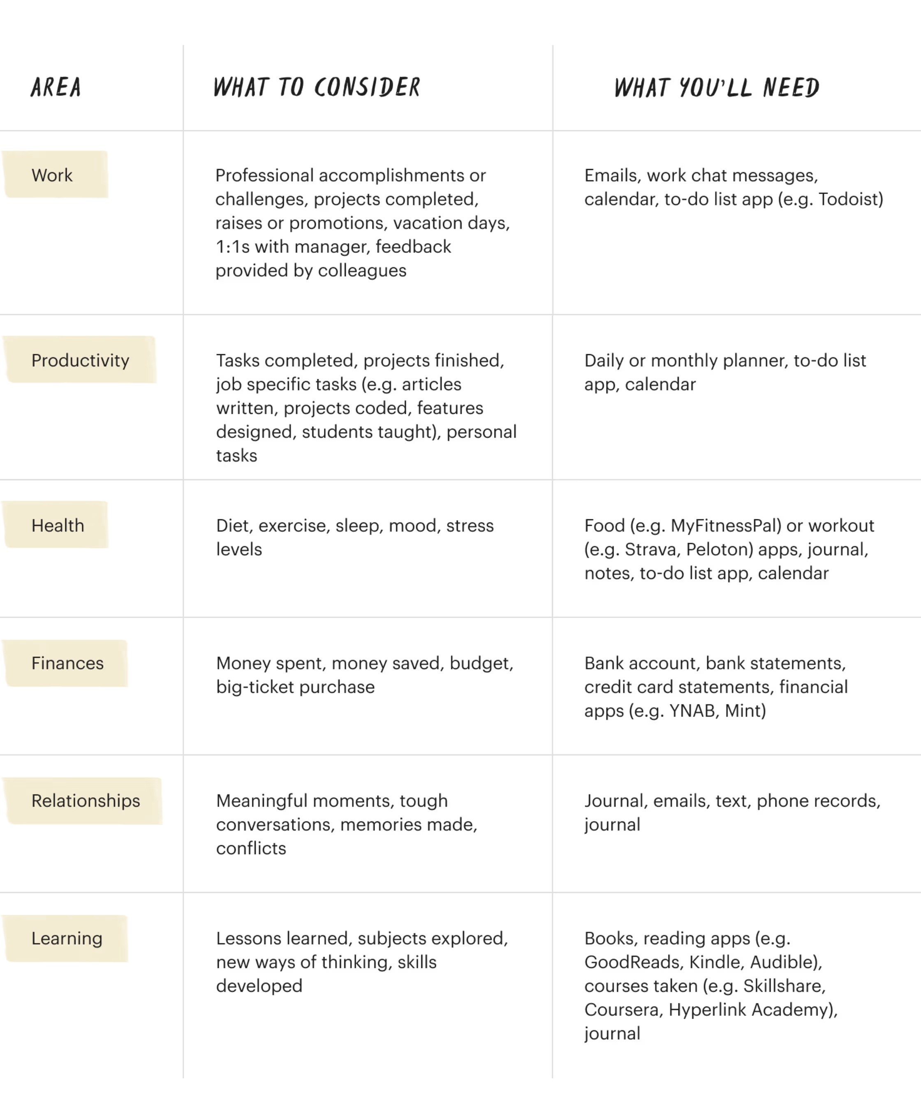Image resolution: width=921 pixels, height=1112 pixels.
Task: Click the Money spent, money saved text
Action: (x=365, y=675)
